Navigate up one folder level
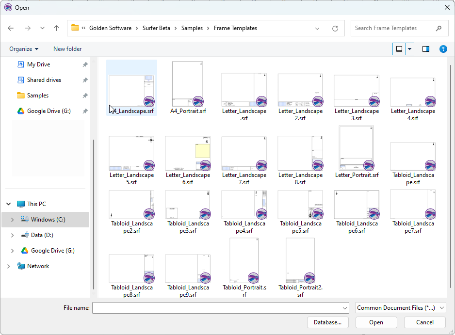This screenshot has width=455, height=335. tap(56, 28)
